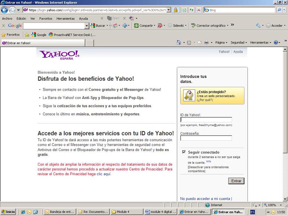This screenshot has width=288, height=216.
Task: Show more Google toolbar buttons chevron
Action: [x=232, y=25]
